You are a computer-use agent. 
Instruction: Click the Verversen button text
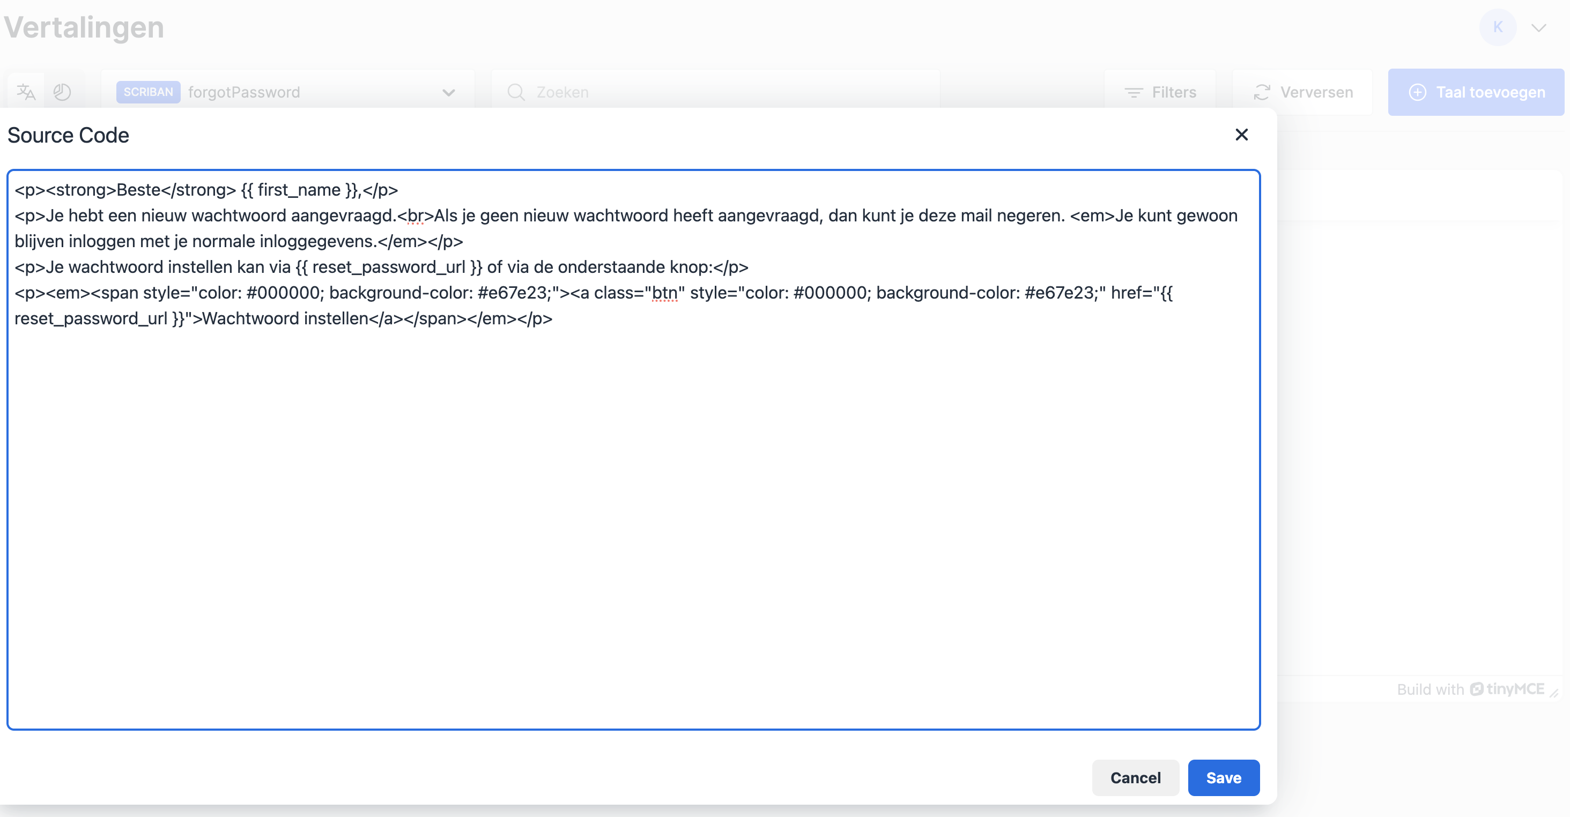(1316, 92)
